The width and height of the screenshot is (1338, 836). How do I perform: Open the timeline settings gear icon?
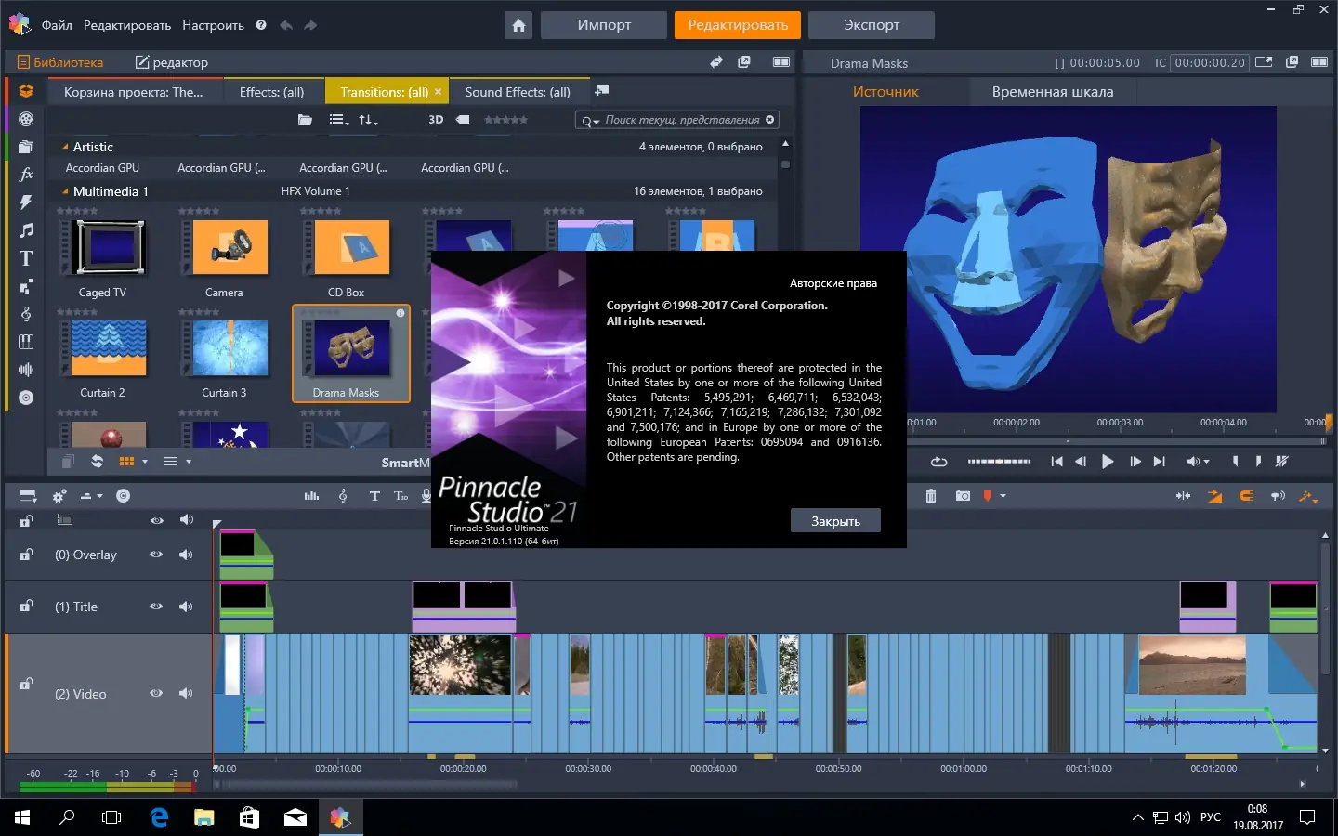59,496
